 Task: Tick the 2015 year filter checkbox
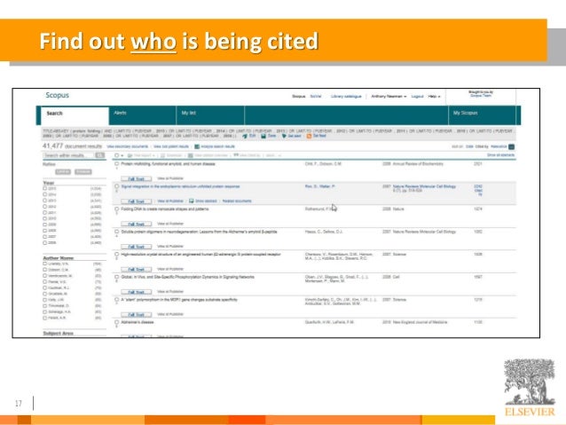coord(45,188)
